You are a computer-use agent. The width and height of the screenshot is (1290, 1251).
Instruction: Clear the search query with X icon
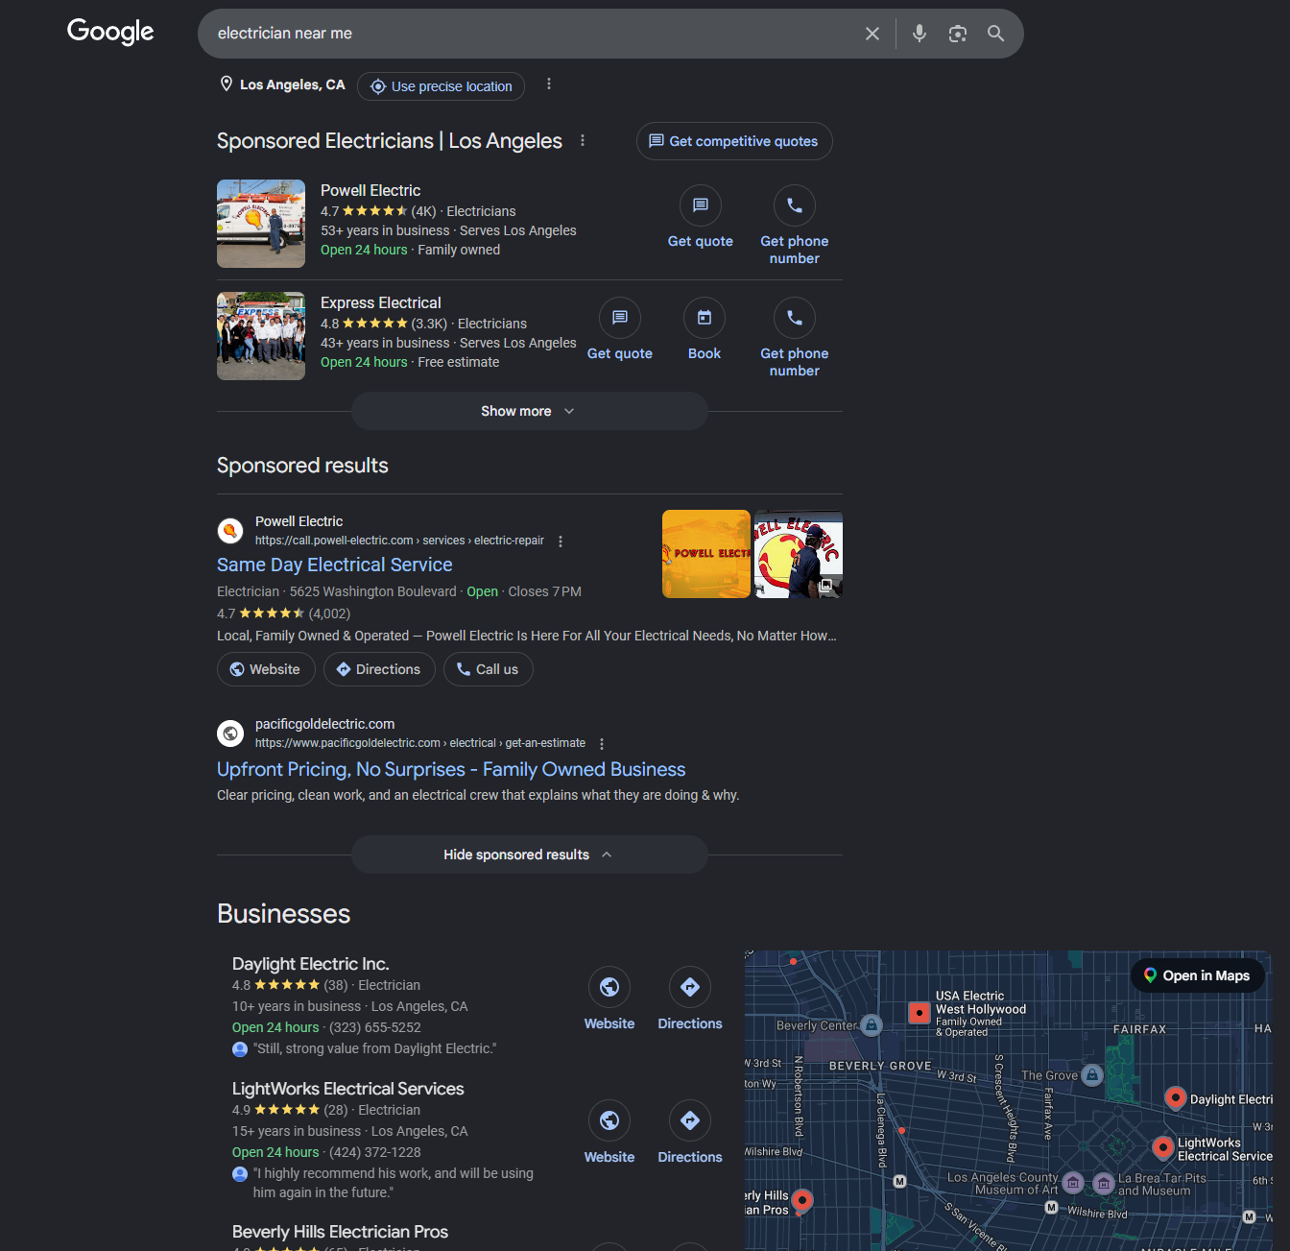[872, 34]
